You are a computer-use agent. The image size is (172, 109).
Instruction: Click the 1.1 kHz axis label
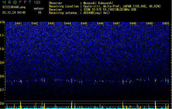click(x=2, y=35)
